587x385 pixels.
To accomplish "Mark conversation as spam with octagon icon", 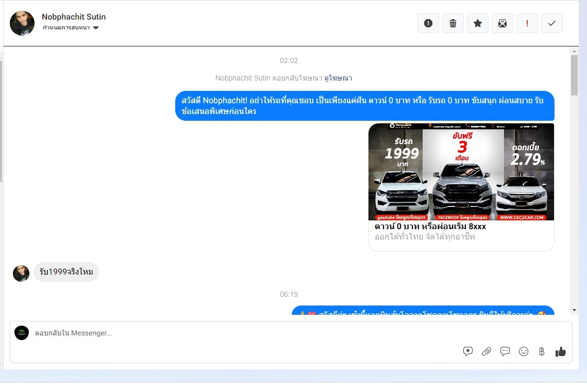I will pos(428,23).
